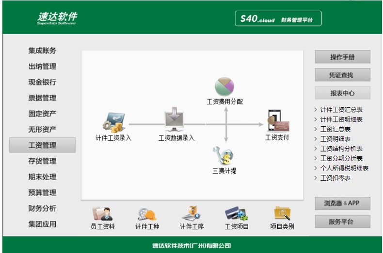Expand the 工资结构分析表 report arrow
Image resolution: width=383 pixels, height=253 pixels.
pos(315,149)
